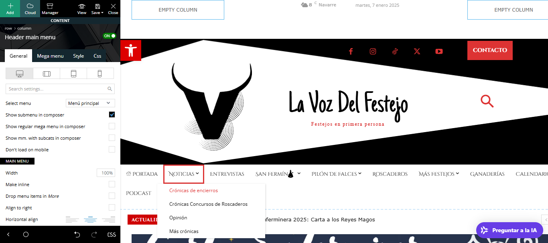Toggle the Header main menu ON switch
Image resolution: width=548 pixels, height=243 pixels.
click(110, 36)
